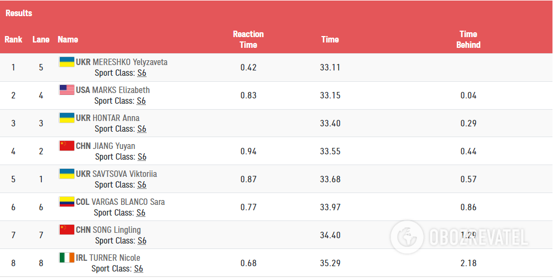
Task: Click the Time Behind column header
Action: (468, 39)
